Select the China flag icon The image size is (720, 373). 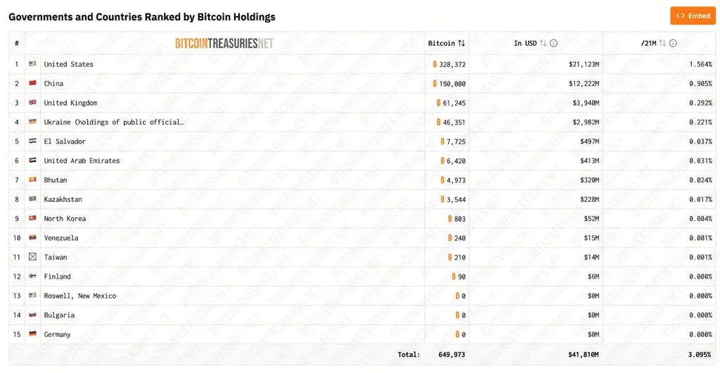tap(32, 83)
